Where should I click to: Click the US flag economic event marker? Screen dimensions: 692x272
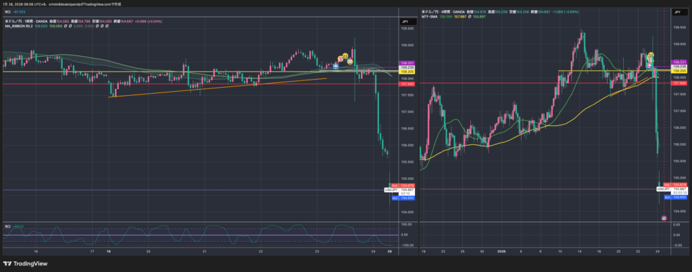(x=664, y=218)
